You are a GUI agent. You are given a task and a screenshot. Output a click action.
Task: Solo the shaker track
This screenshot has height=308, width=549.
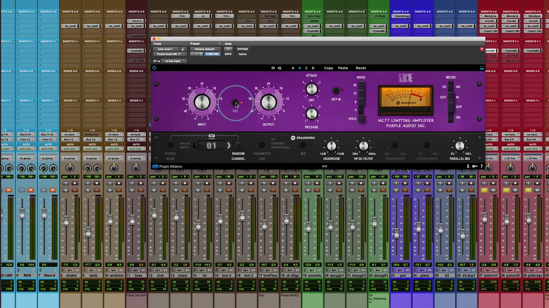66,190
